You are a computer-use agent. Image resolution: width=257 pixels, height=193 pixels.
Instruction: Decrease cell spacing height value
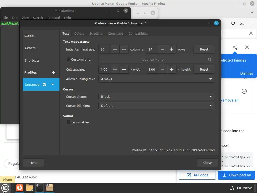[163, 69]
